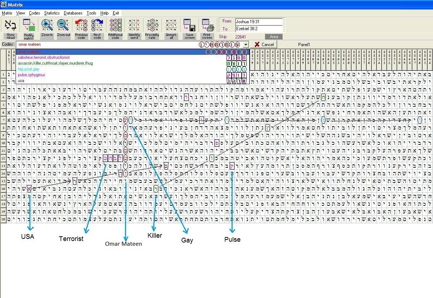Click the Skip value 22641
The width and height of the screenshot is (433, 298).
point(241,37)
